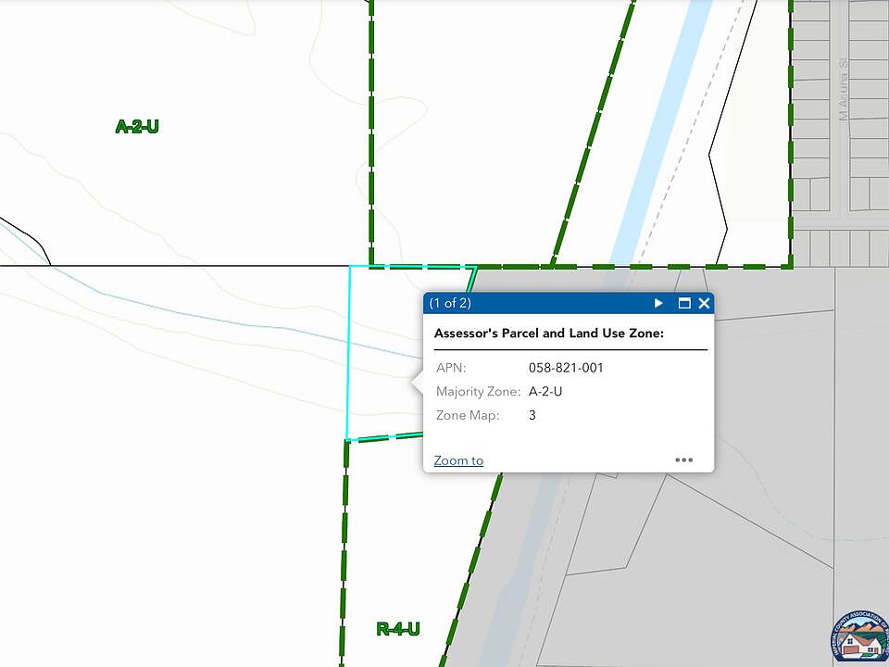The image size is (889, 667).
Task: Click the Majority Zone value A-2-U
Action: click(x=545, y=391)
